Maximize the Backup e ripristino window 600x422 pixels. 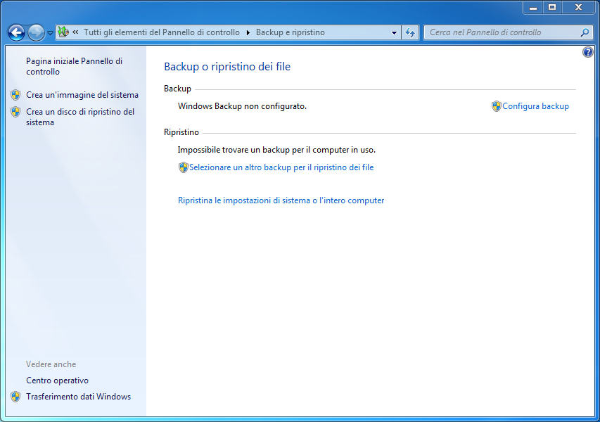tap(552, 7)
